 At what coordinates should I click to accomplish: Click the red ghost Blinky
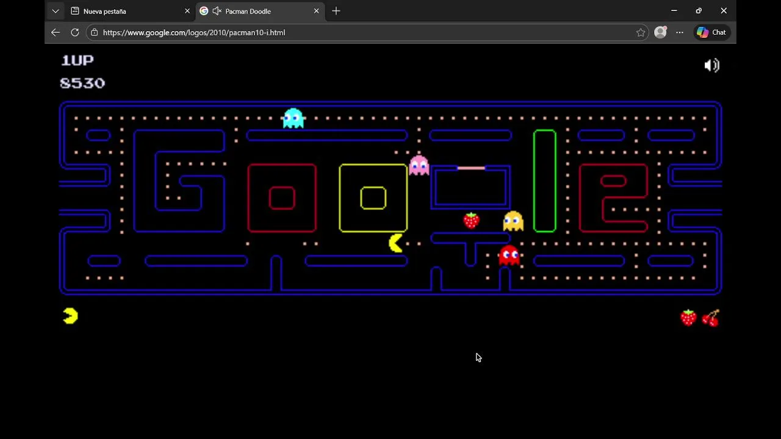click(x=509, y=255)
